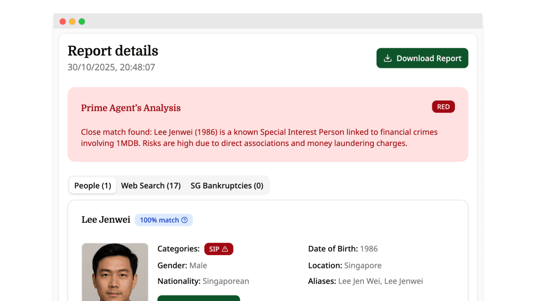Click the RED risk level badge

coord(443,107)
